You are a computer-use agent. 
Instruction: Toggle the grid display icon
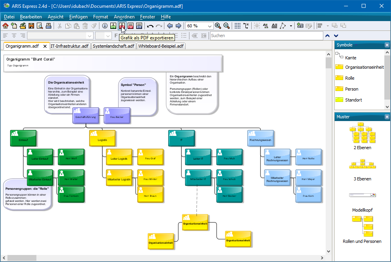click(x=238, y=26)
